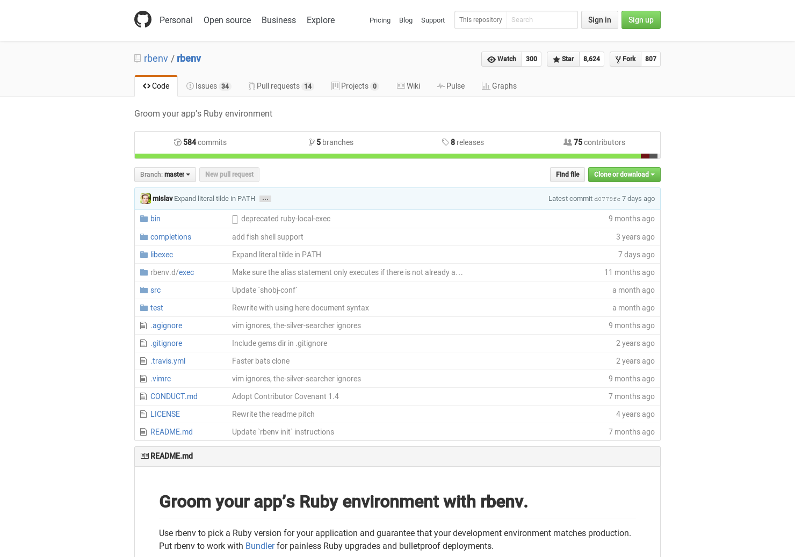Click the test folder icon
The image size is (795, 557).
coord(144,308)
